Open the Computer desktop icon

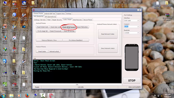5,4
